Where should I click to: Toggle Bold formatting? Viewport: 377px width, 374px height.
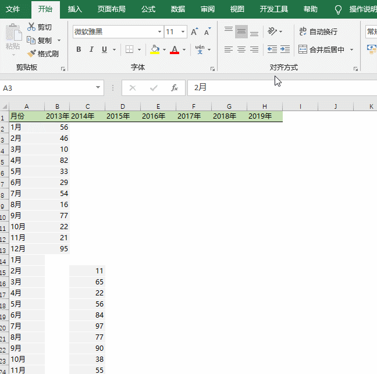79,49
